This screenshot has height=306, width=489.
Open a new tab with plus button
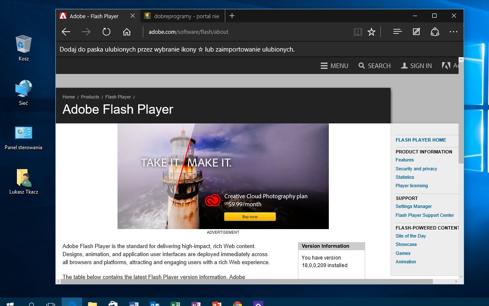click(232, 16)
